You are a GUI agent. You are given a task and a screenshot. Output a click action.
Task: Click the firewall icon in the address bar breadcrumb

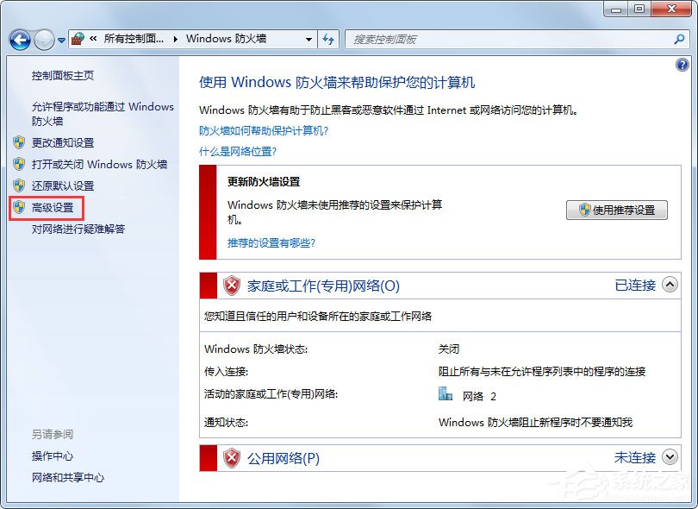pos(77,40)
